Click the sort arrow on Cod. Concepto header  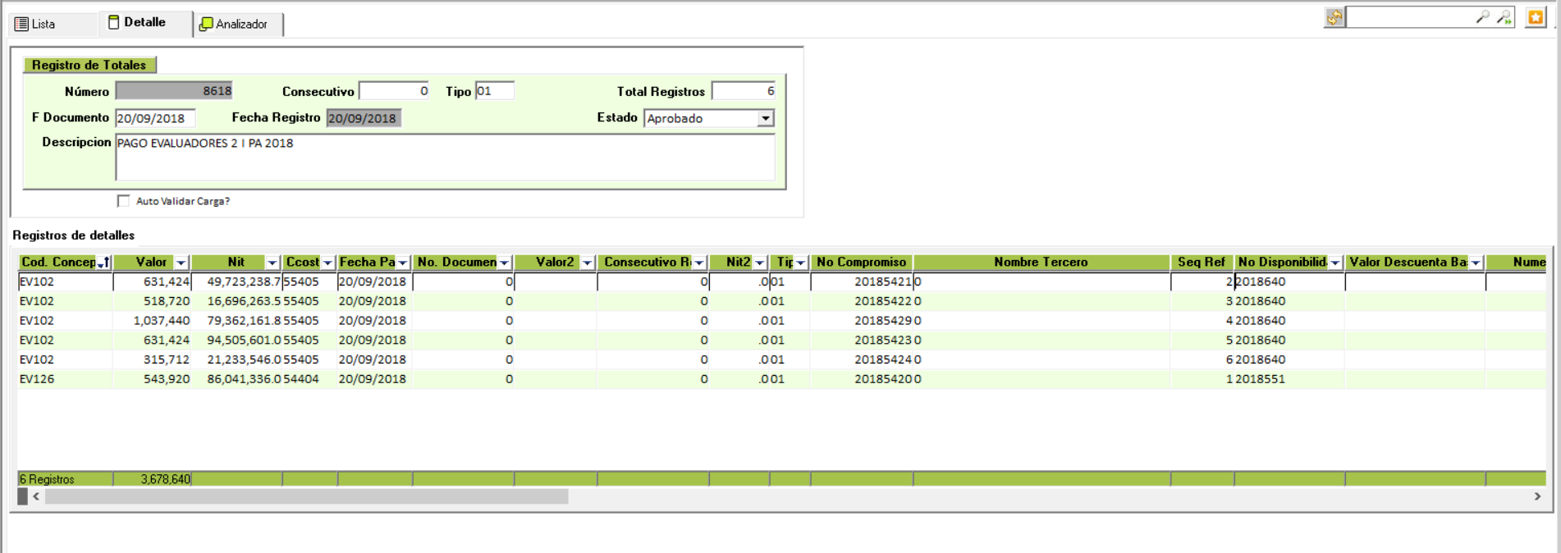coord(103,263)
